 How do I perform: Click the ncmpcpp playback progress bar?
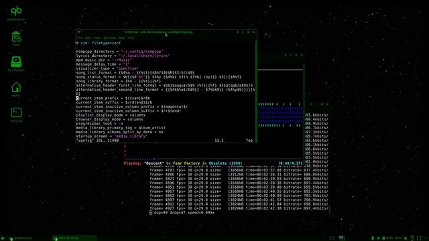tap(213, 159)
